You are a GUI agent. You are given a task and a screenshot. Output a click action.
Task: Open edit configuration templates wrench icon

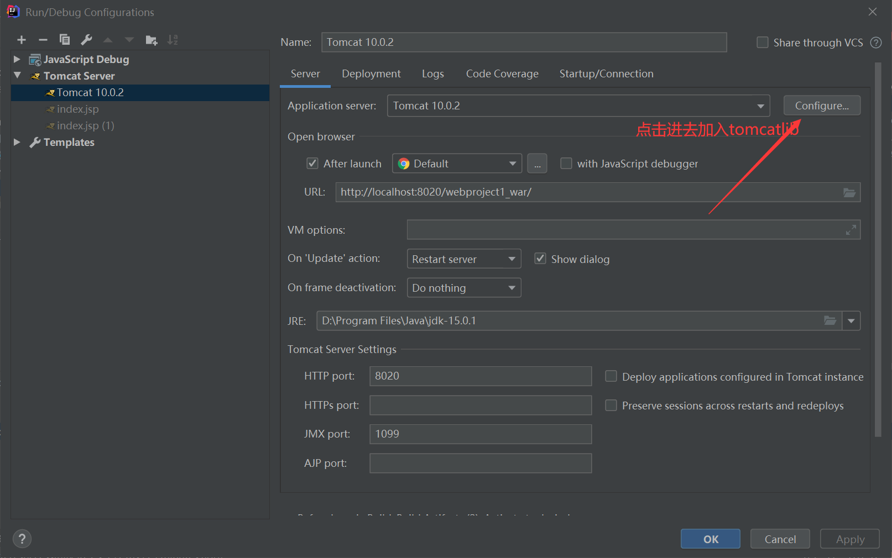click(86, 39)
